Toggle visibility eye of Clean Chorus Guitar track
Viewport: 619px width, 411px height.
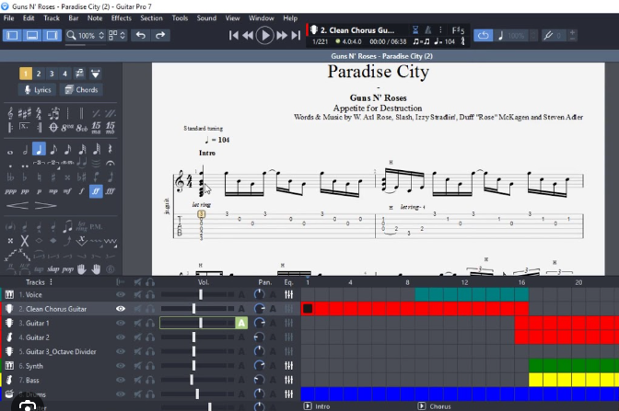[x=120, y=309]
